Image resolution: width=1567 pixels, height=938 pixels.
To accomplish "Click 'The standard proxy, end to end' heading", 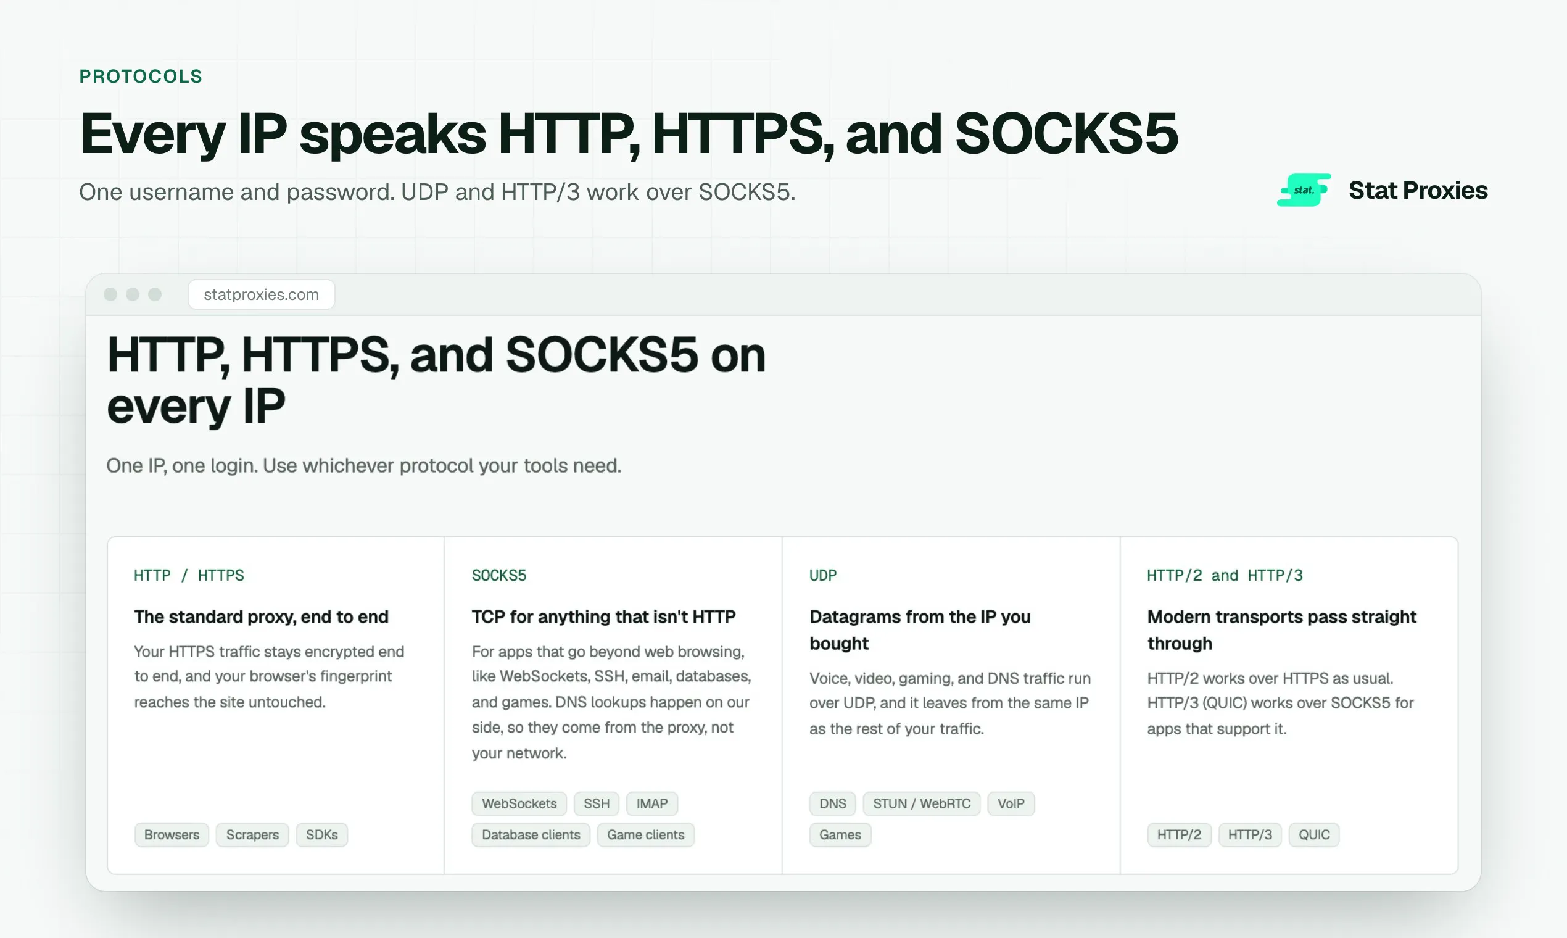I will point(261,616).
